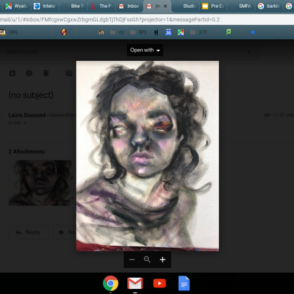This screenshot has height=294, width=294.
Task: Open YouTube from the shelf
Action: [159, 284]
